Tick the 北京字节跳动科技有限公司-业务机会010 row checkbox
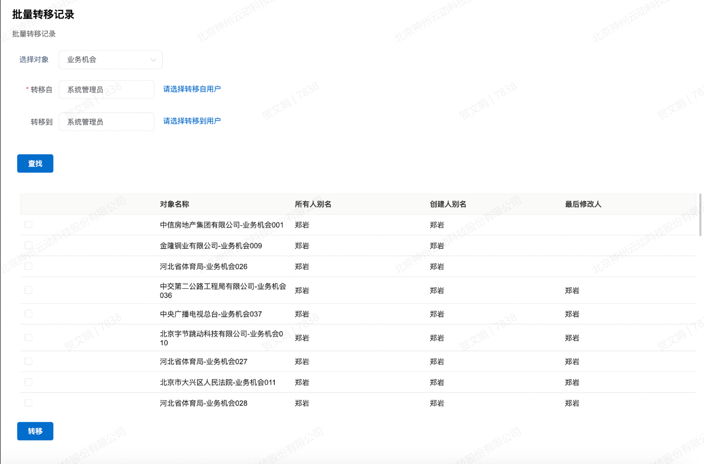Screen dimensions: 704x464 coord(28,338)
